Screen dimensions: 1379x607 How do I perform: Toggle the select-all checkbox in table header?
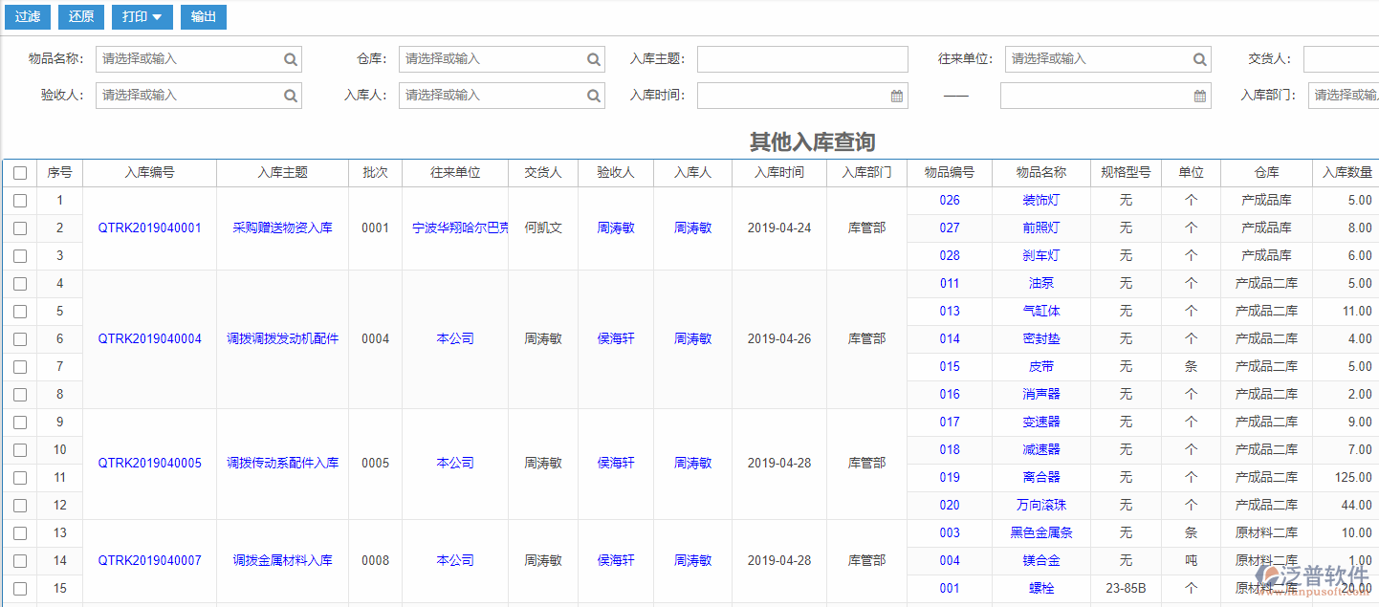(20, 172)
